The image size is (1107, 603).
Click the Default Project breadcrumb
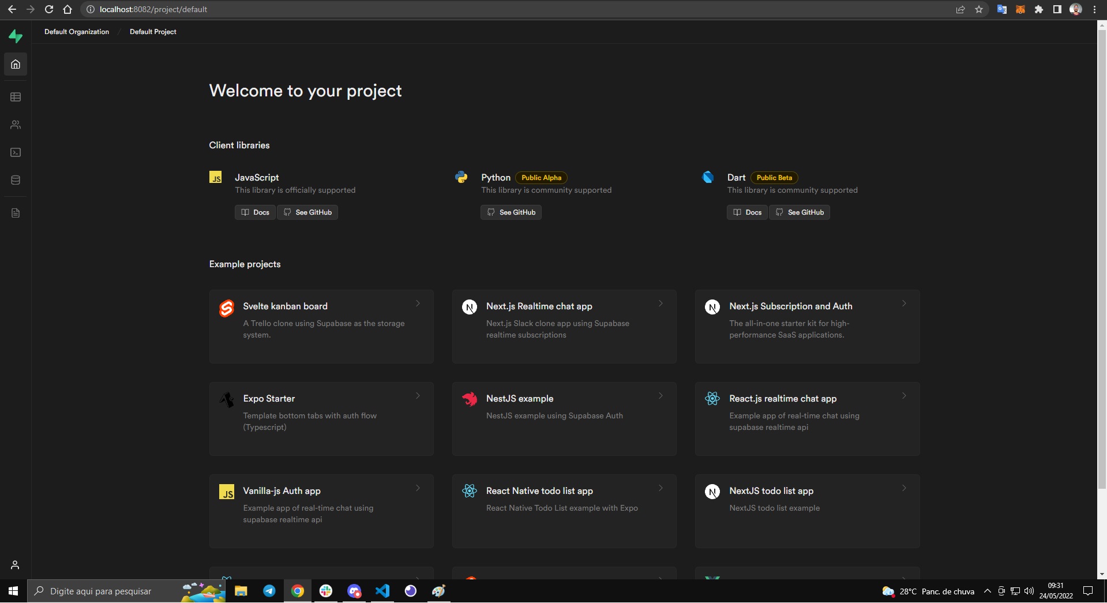point(152,32)
